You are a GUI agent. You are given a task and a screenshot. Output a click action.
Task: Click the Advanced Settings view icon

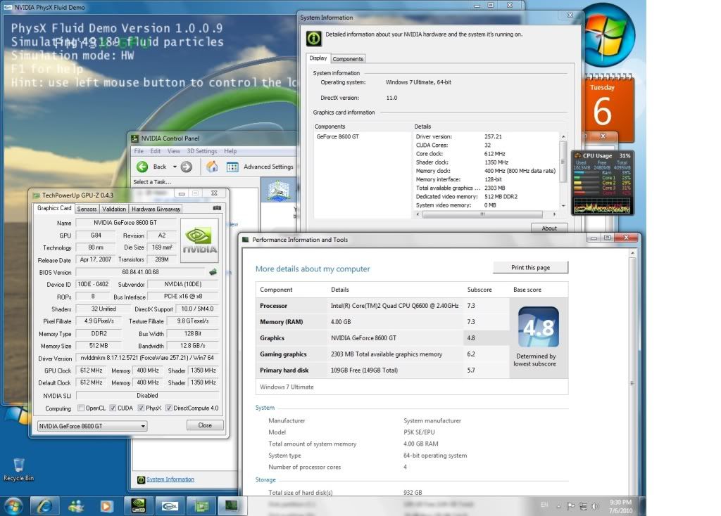[x=232, y=167]
